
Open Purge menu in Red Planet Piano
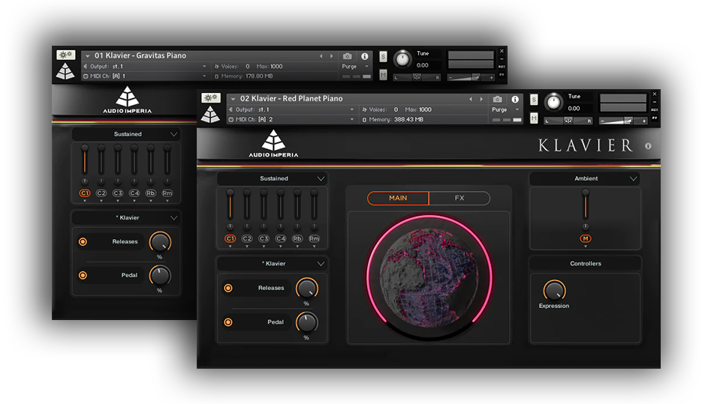click(505, 109)
